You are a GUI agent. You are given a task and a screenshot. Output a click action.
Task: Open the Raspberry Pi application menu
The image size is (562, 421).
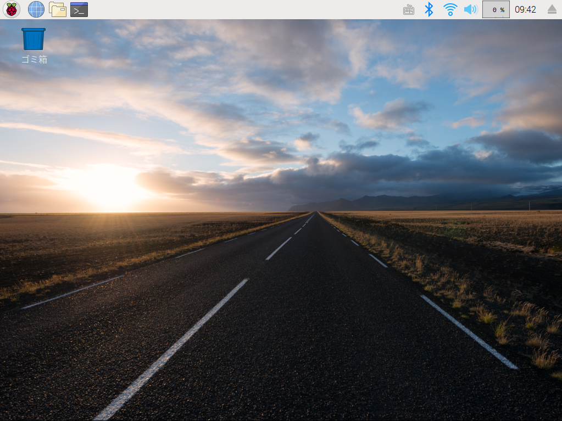click(x=11, y=9)
